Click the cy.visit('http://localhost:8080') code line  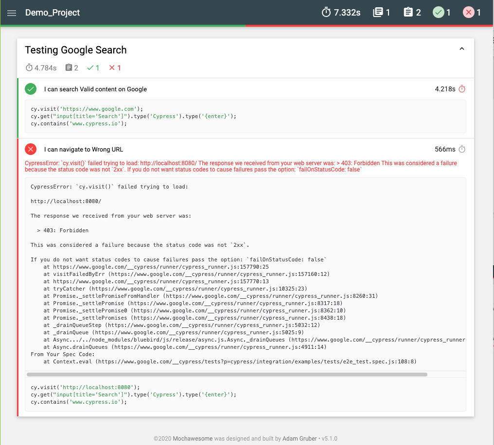[x=85, y=387]
